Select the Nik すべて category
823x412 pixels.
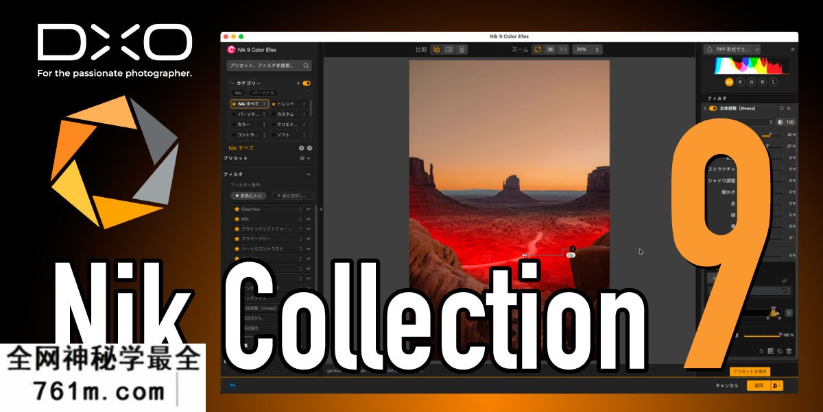pyautogui.click(x=250, y=104)
